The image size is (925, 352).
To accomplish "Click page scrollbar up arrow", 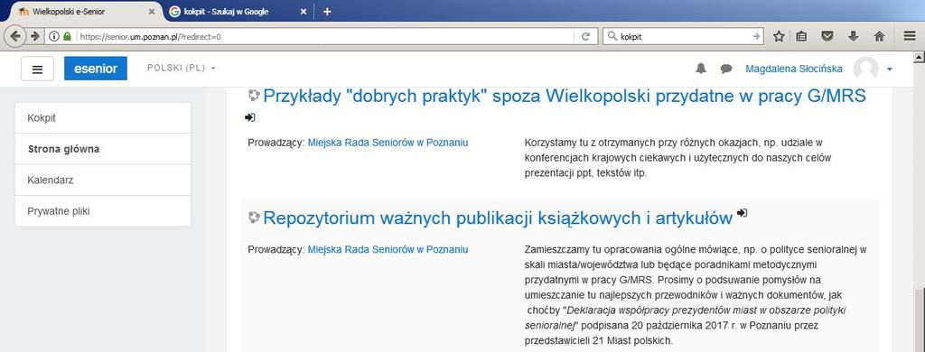I will pyautogui.click(x=919, y=58).
